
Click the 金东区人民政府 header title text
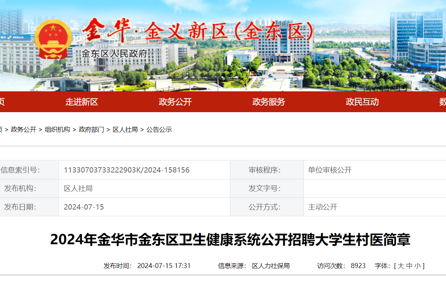coord(114,53)
